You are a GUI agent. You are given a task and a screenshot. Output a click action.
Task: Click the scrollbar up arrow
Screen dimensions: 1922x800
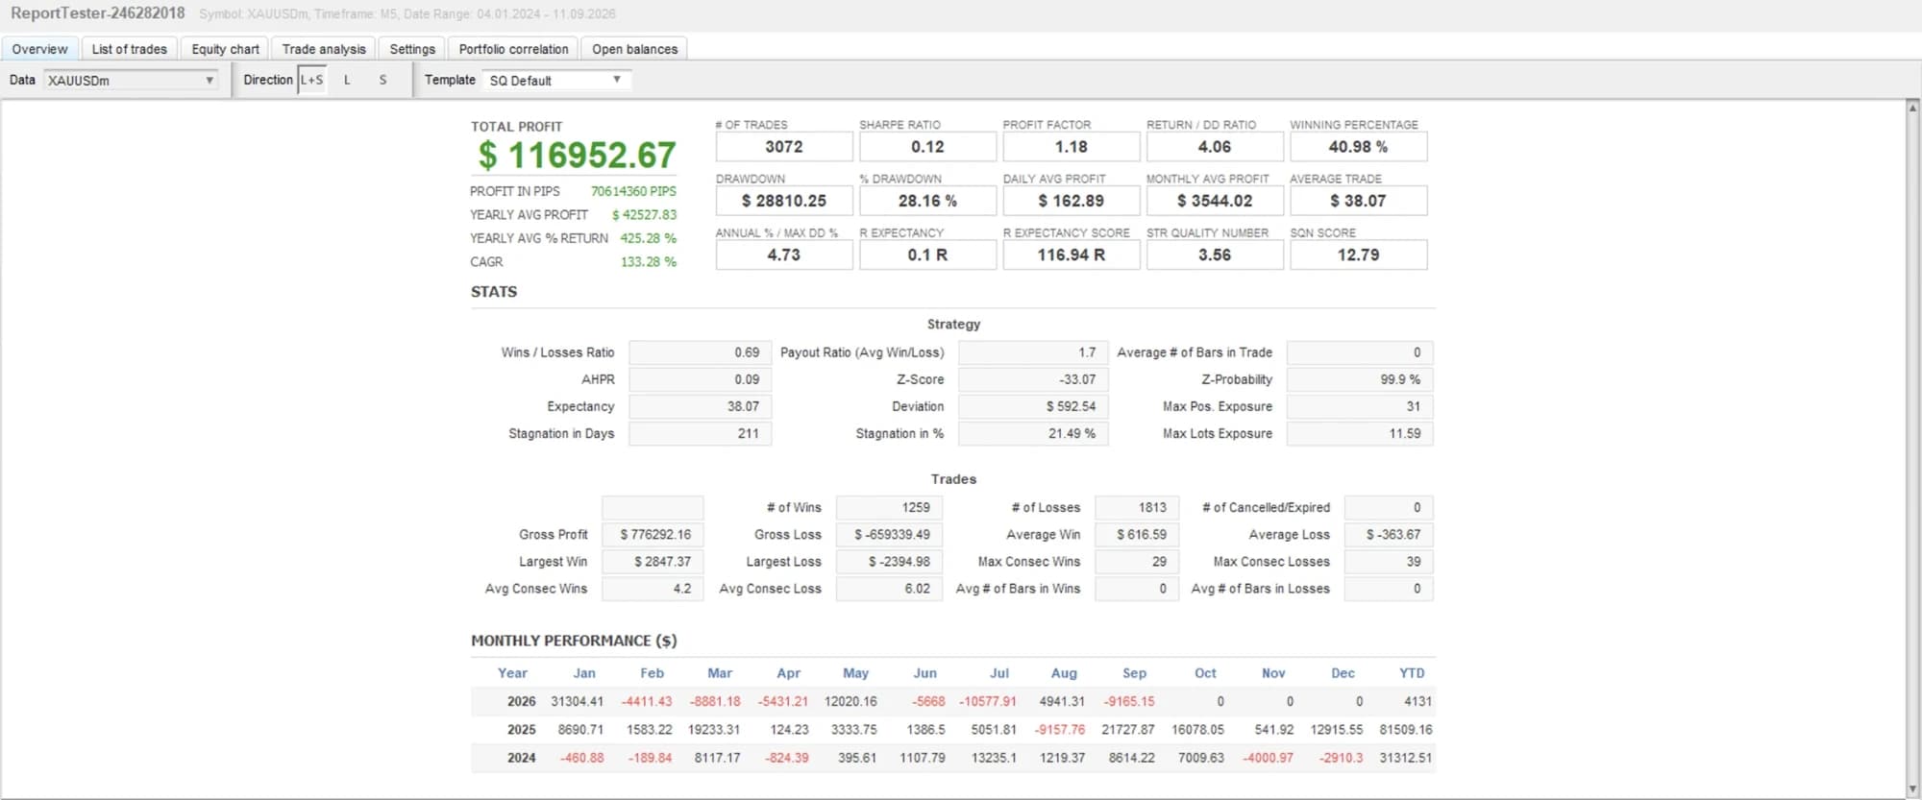1913,108
